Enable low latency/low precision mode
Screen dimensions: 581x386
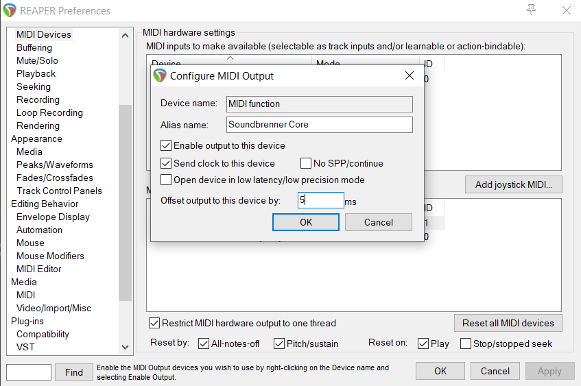click(x=166, y=180)
